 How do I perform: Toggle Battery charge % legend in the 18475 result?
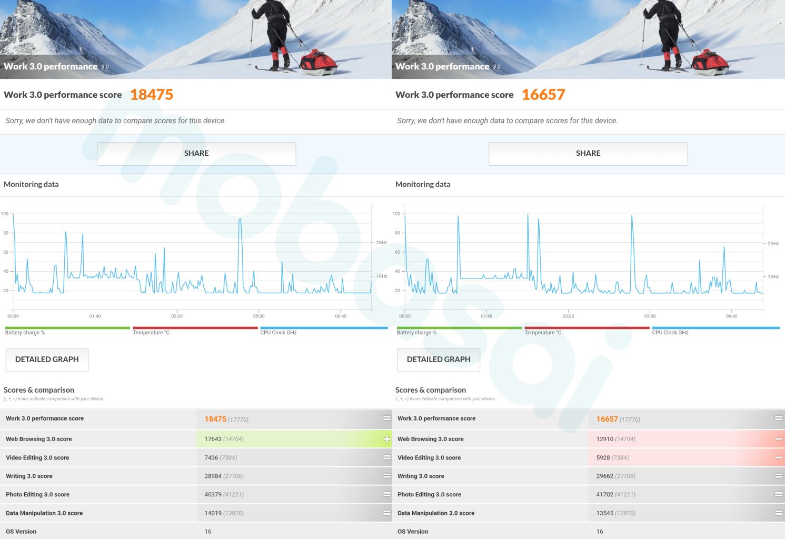(25, 333)
